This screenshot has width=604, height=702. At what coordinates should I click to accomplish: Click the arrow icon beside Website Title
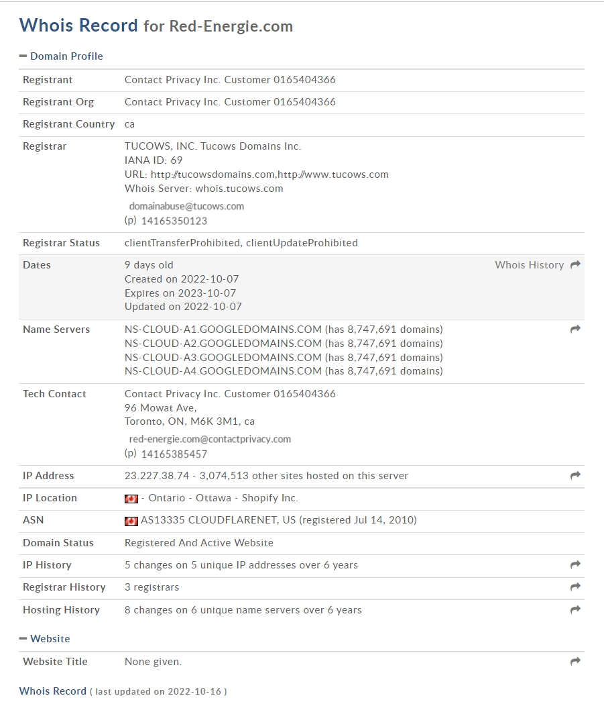575,661
